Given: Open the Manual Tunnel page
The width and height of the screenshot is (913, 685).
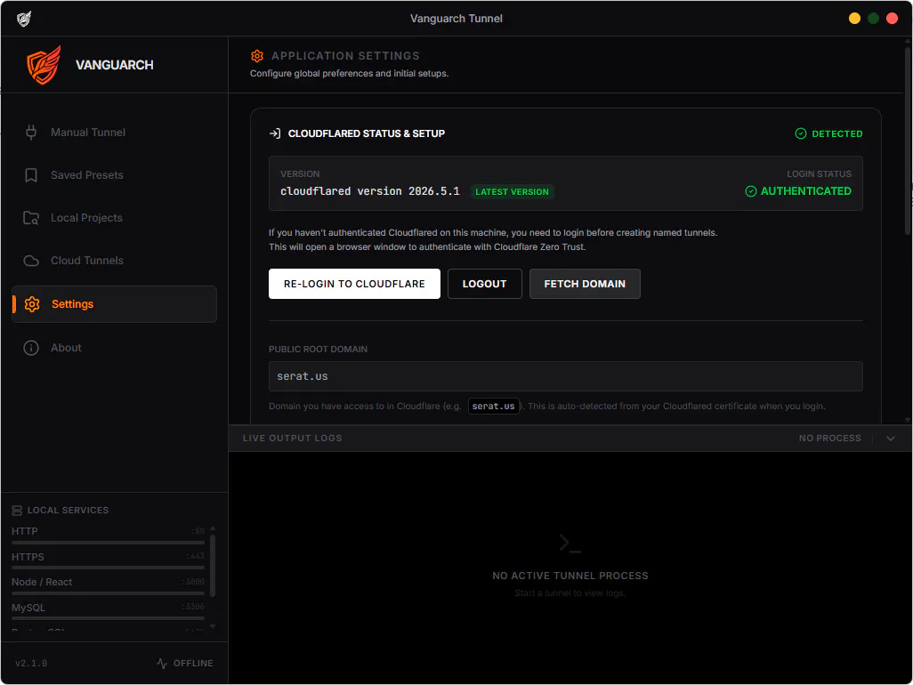Looking at the screenshot, I should point(114,133).
